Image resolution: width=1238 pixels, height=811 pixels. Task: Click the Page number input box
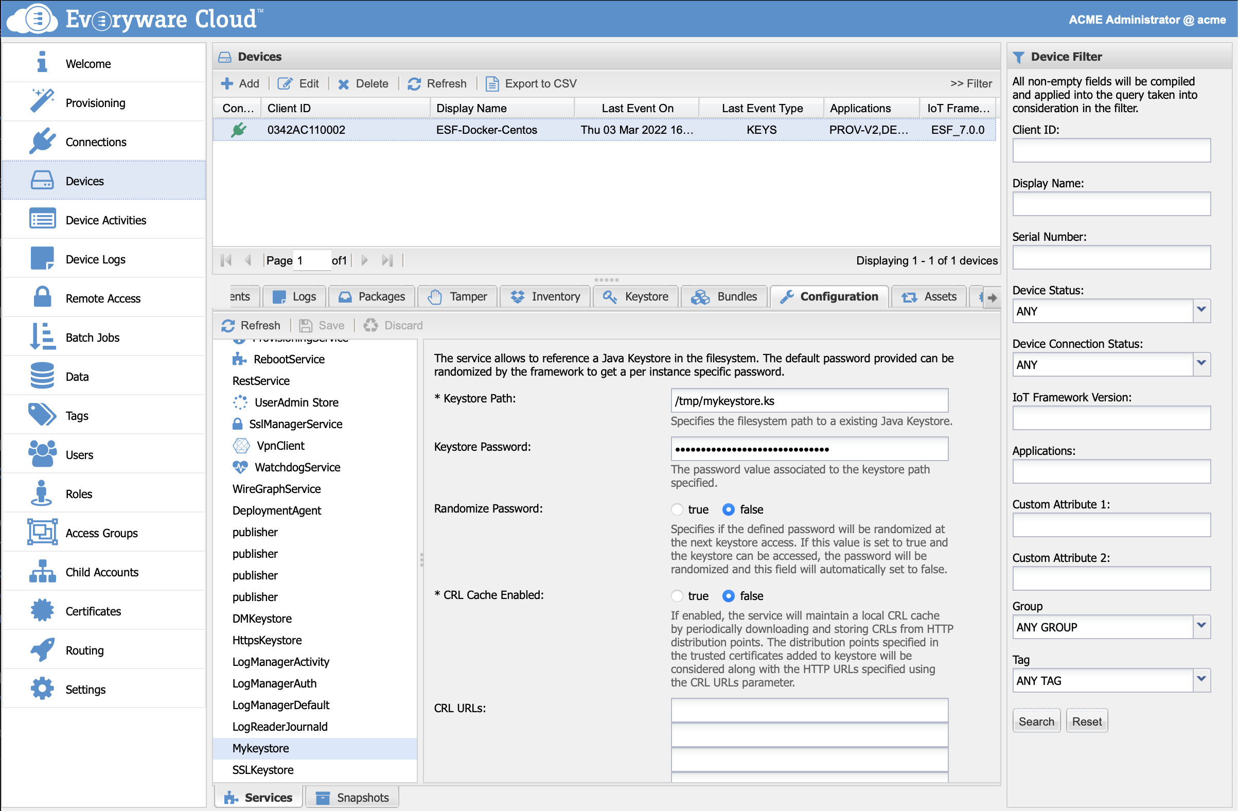[312, 260]
